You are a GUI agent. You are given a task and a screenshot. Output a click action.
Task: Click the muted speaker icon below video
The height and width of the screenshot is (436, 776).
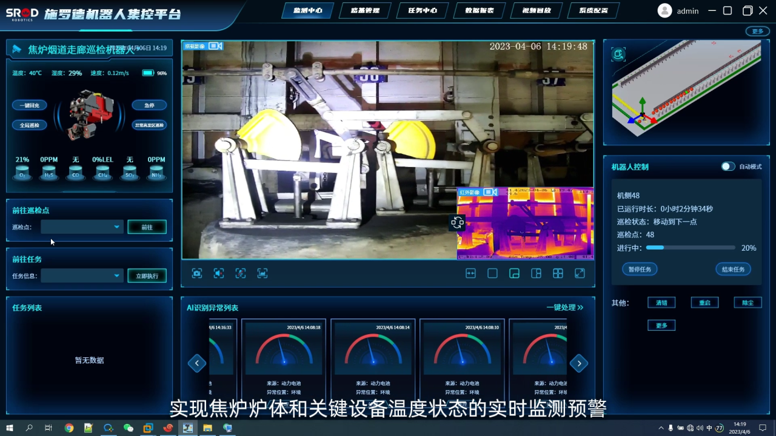pos(219,274)
